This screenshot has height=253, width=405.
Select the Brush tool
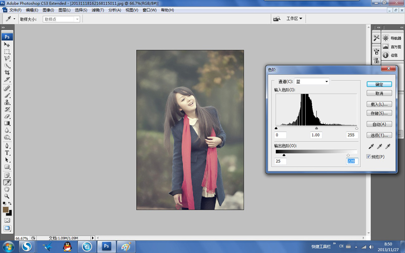(x=7, y=95)
